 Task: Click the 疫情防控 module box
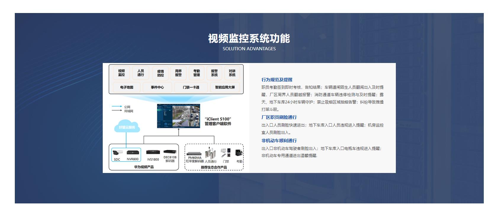point(160,73)
